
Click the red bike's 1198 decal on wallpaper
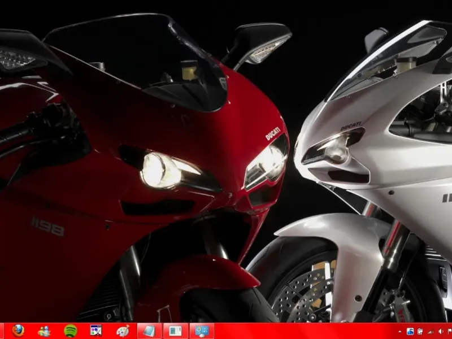click(x=47, y=225)
